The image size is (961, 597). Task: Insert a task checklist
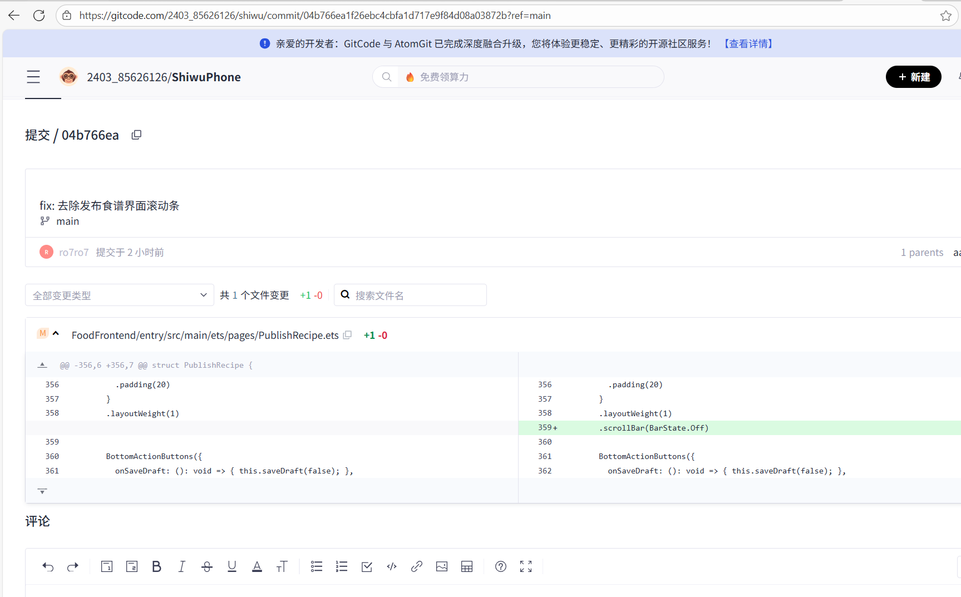(x=367, y=566)
